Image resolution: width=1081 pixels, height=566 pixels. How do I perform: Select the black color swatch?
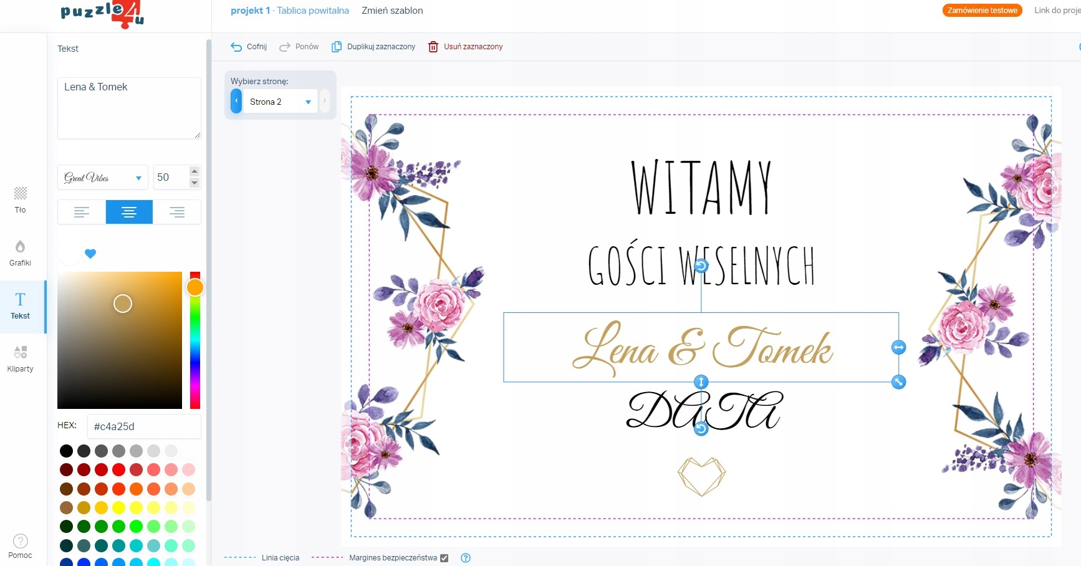(66, 451)
